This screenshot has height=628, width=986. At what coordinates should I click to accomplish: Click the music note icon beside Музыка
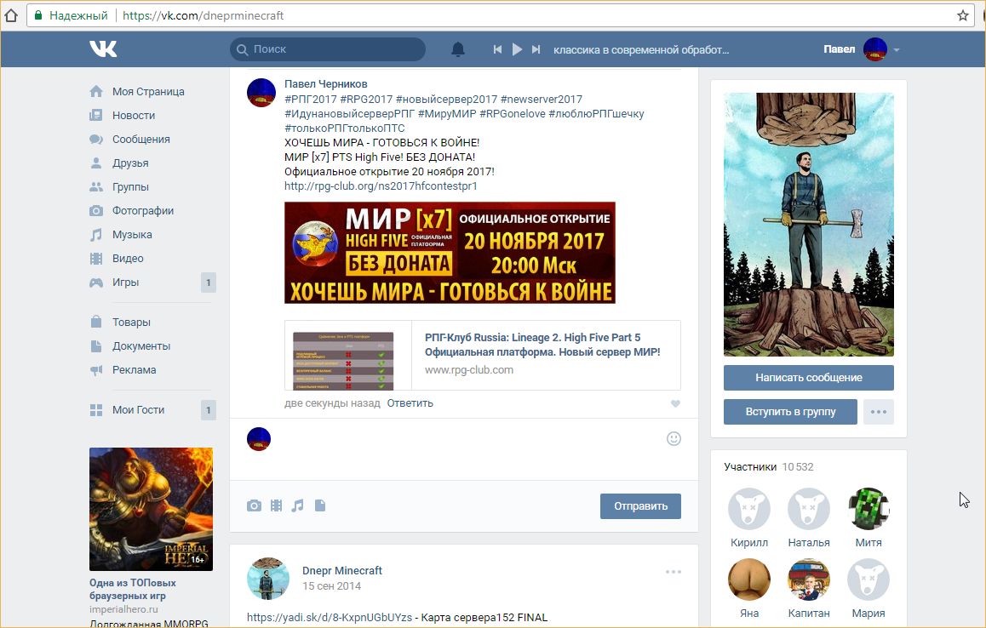tap(96, 235)
